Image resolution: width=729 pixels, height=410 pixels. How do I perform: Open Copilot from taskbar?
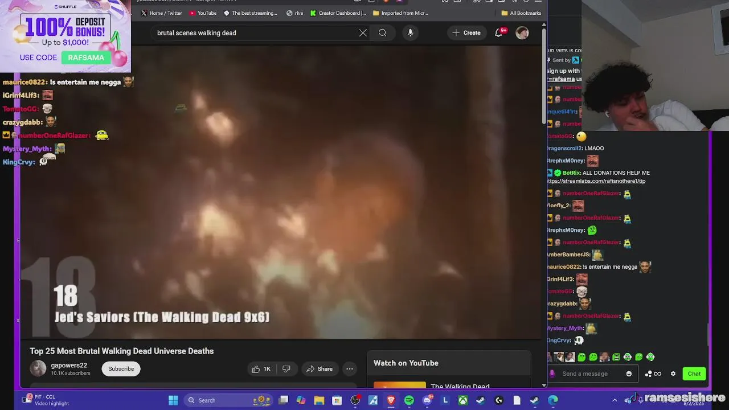pos(301,400)
